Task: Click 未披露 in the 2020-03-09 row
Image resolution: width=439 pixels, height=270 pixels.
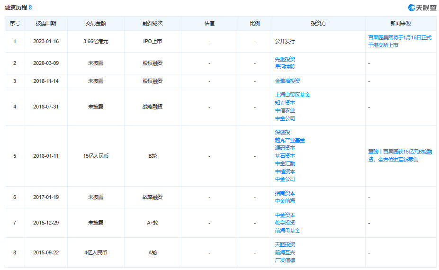Action: (x=96, y=63)
